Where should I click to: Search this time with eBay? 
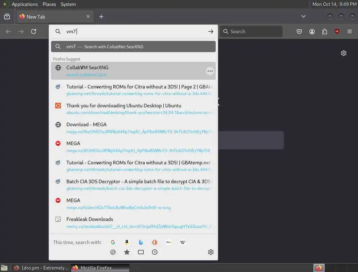(169, 242)
